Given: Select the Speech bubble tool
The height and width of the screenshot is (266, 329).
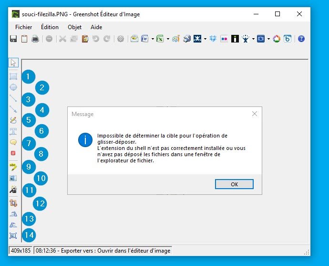Looking at the screenshot, I should point(13,142).
